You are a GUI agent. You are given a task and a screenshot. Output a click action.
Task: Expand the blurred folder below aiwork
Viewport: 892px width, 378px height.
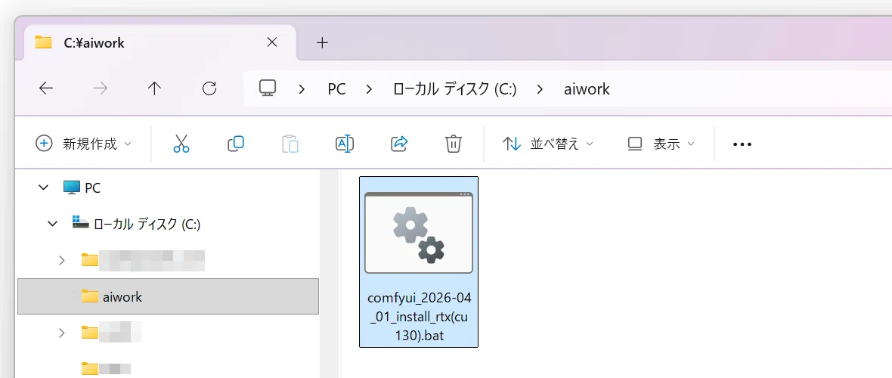(x=62, y=333)
